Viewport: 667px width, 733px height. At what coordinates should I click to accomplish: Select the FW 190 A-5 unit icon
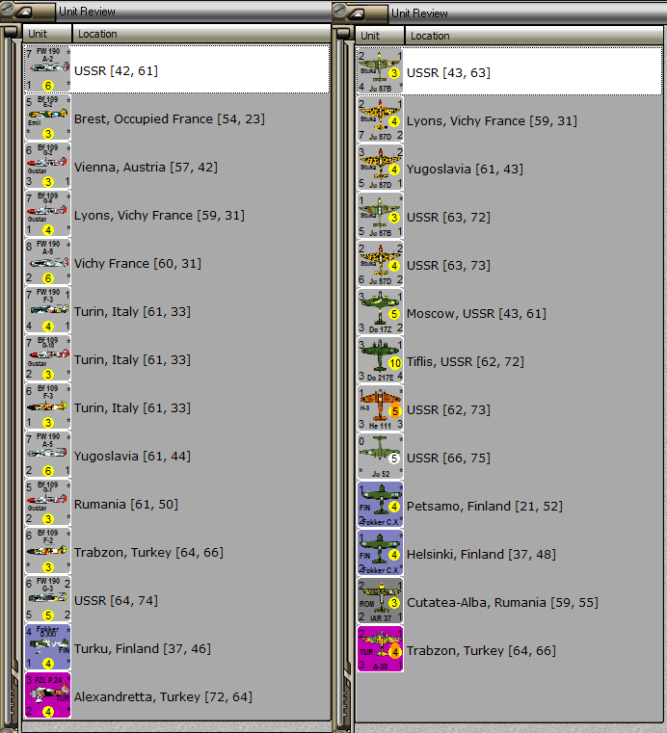[x=47, y=455]
